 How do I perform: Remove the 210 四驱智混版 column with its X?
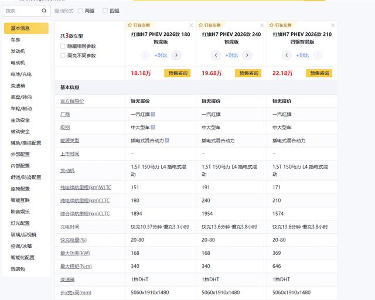(x=333, y=25)
